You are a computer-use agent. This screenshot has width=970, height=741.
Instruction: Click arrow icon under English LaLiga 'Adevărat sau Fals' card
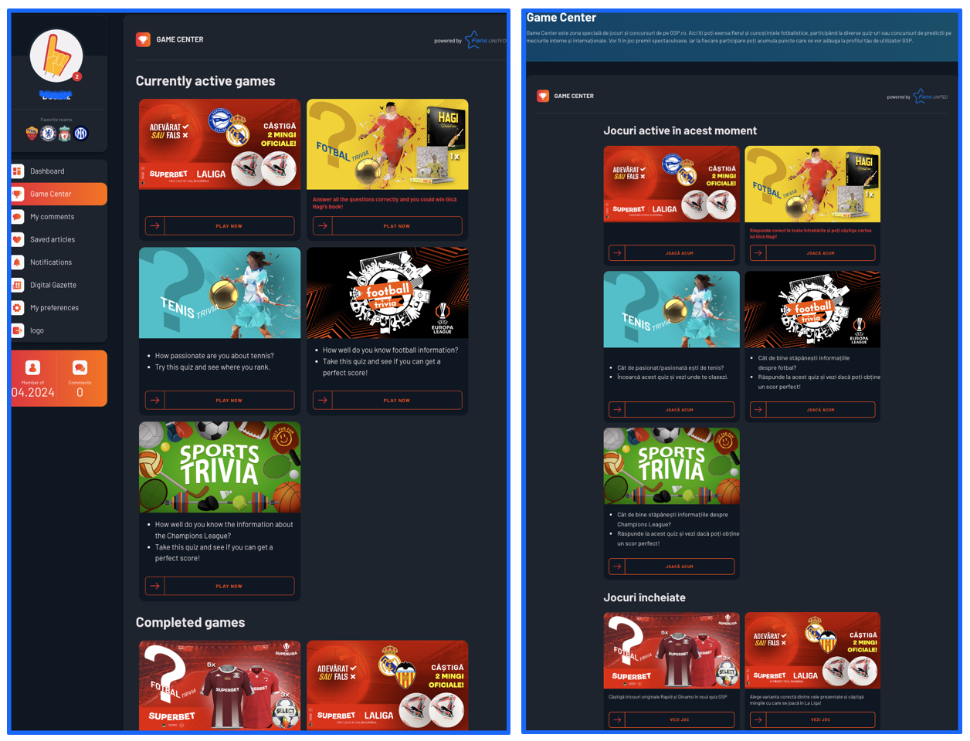pyautogui.click(x=155, y=226)
